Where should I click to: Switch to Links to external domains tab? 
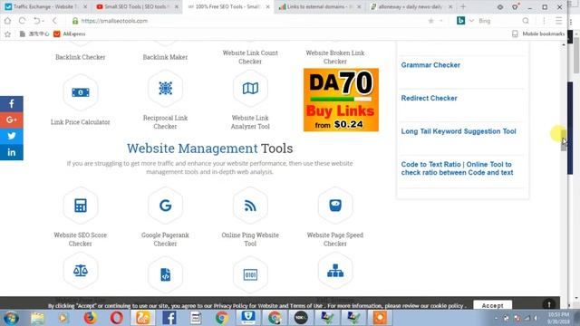(319, 6)
